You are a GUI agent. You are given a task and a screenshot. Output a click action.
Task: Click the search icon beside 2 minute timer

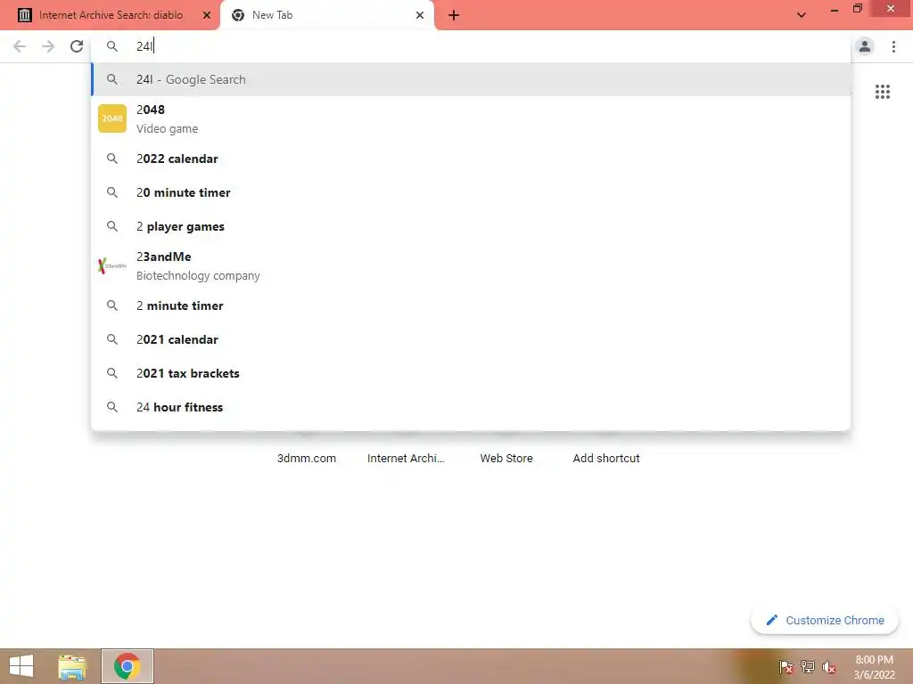coord(112,306)
